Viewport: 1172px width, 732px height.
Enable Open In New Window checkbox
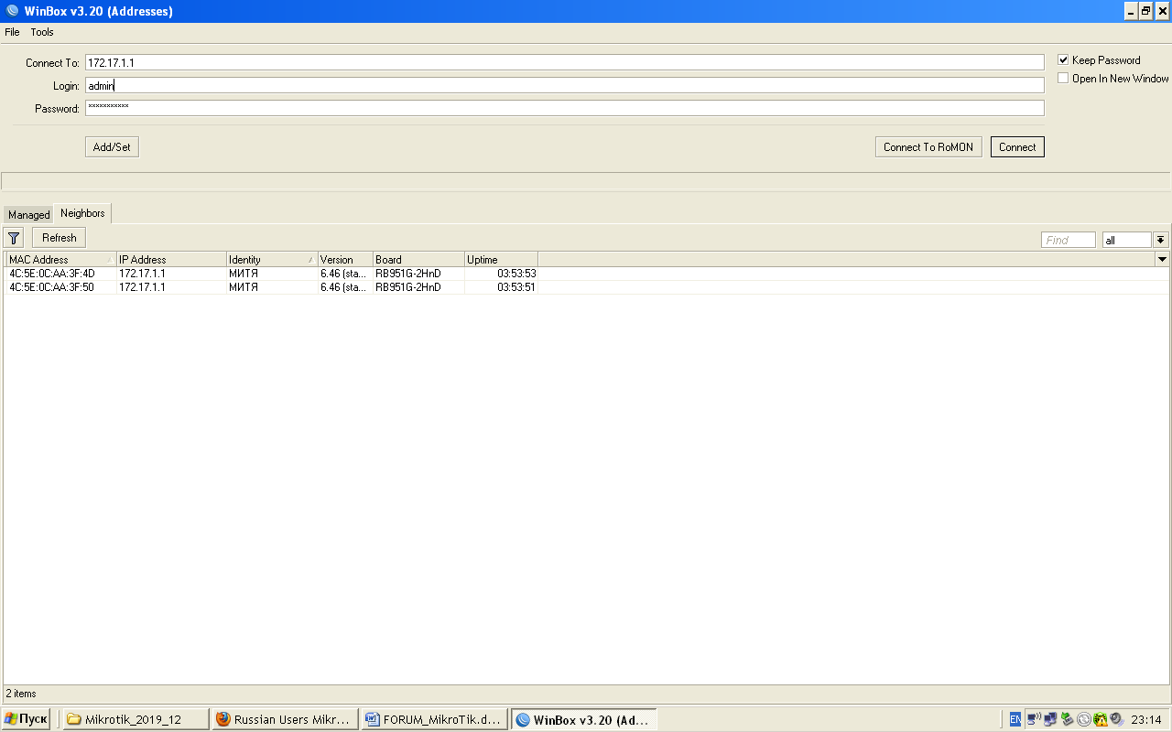1064,79
